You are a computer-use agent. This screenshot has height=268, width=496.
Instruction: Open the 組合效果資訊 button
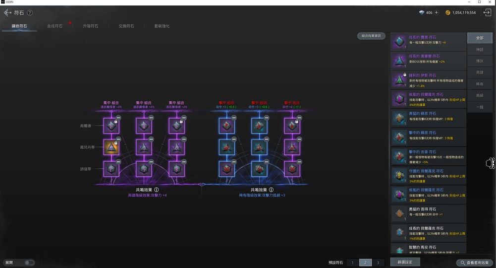(371, 36)
